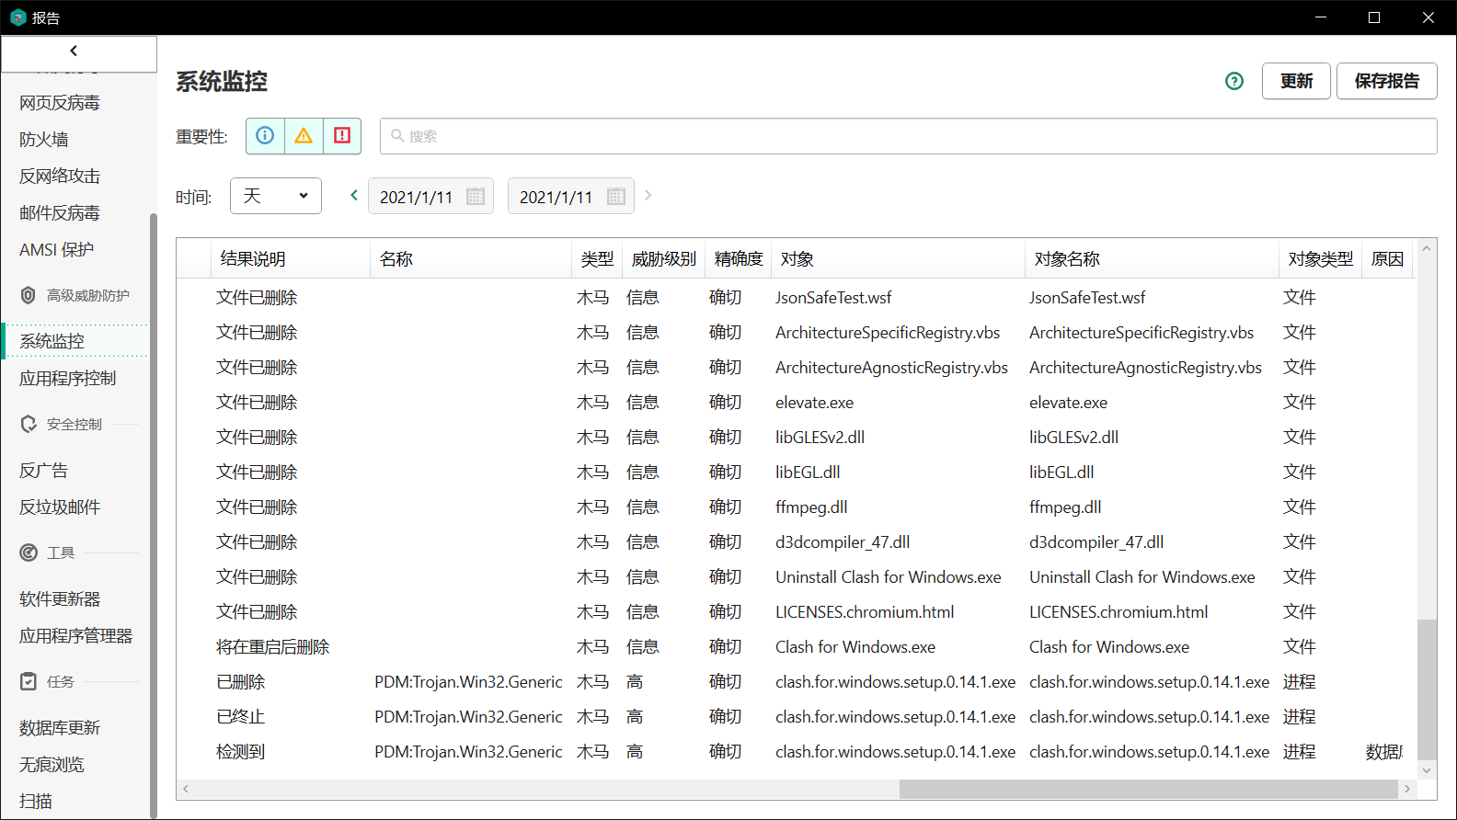
Task: Click the 任务 group icon
Action: [x=29, y=681]
